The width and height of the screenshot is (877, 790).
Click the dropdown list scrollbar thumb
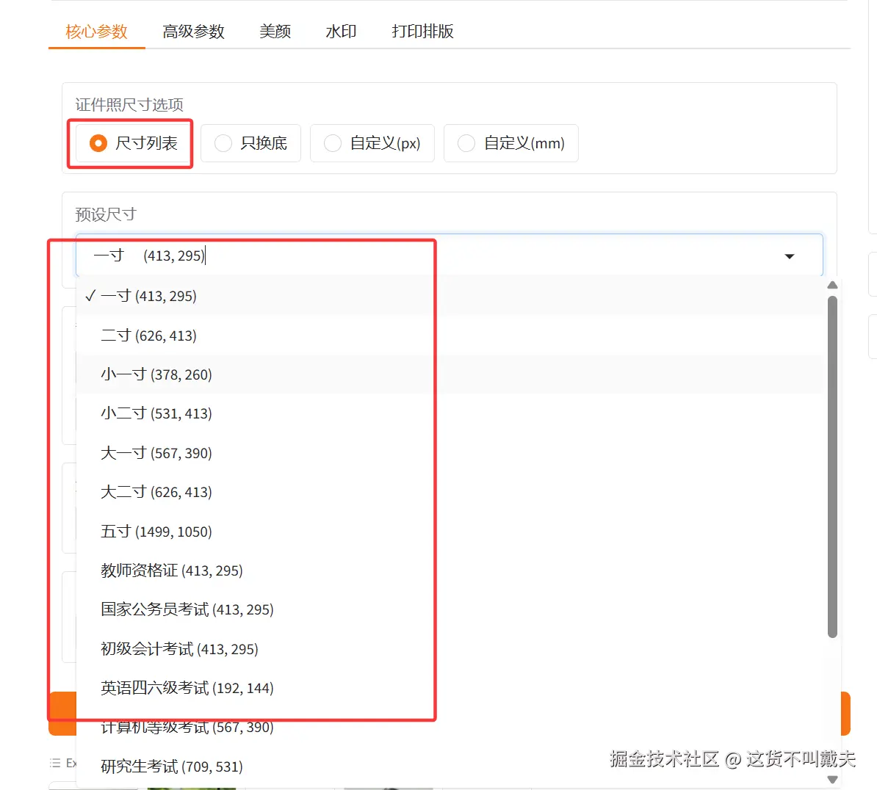click(832, 467)
